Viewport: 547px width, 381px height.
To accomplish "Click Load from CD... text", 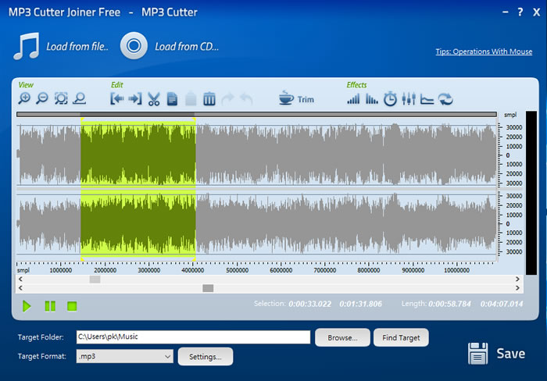I will click(x=187, y=46).
